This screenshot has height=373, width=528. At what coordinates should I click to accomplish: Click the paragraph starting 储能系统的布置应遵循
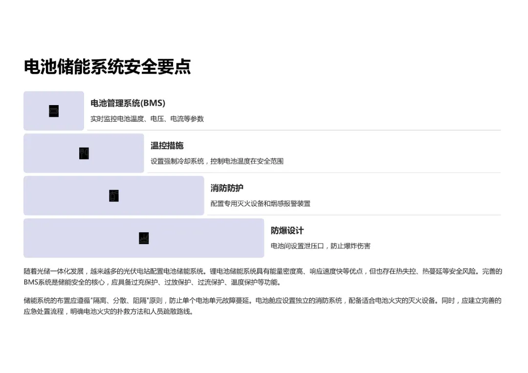pos(263,306)
